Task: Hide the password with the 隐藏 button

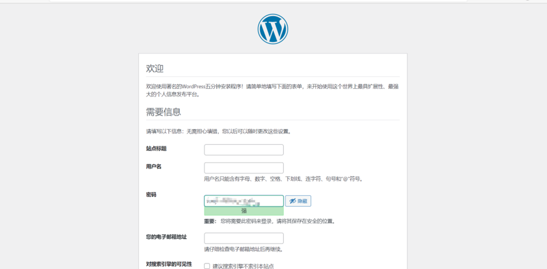Action: click(298, 201)
